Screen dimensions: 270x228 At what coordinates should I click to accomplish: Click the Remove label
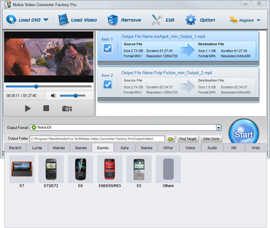coord(131,20)
